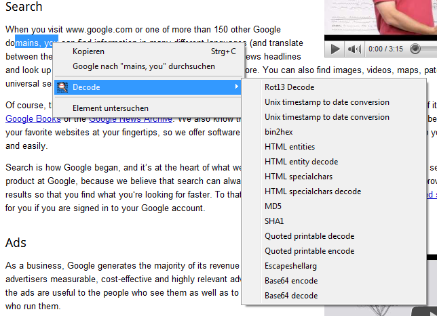Open the Google News Archive link
Screen dimensions: 437x316
(131, 120)
